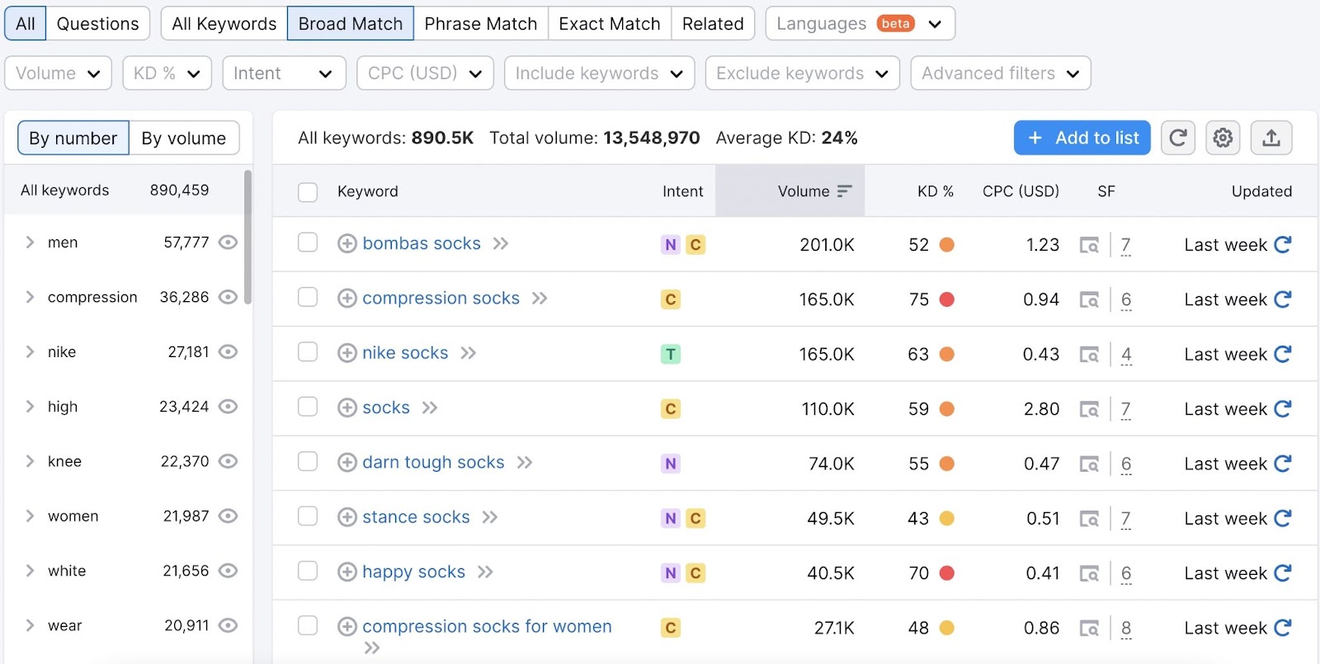Tick the happy socks checkbox
Image resolution: width=1320 pixels, height=664 pixels.
coord(308,571)
